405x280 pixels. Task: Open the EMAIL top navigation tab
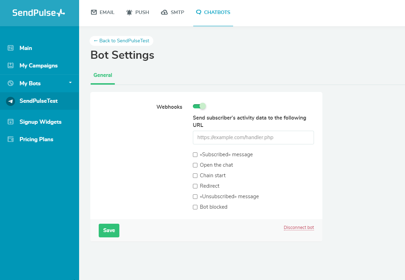(x=103, y=12)
